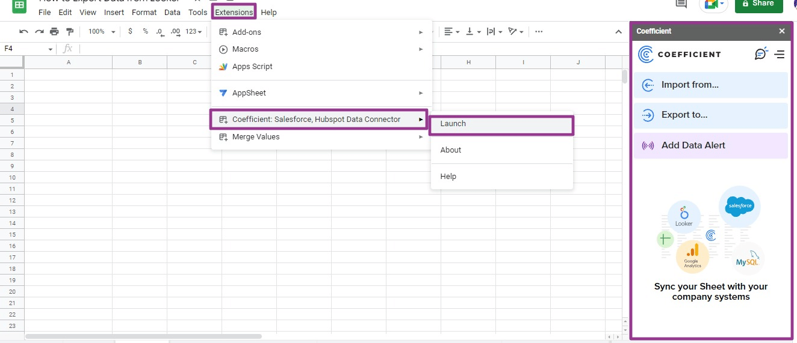
Task: Open vertical align dropdown
Action: pos(473,31)
